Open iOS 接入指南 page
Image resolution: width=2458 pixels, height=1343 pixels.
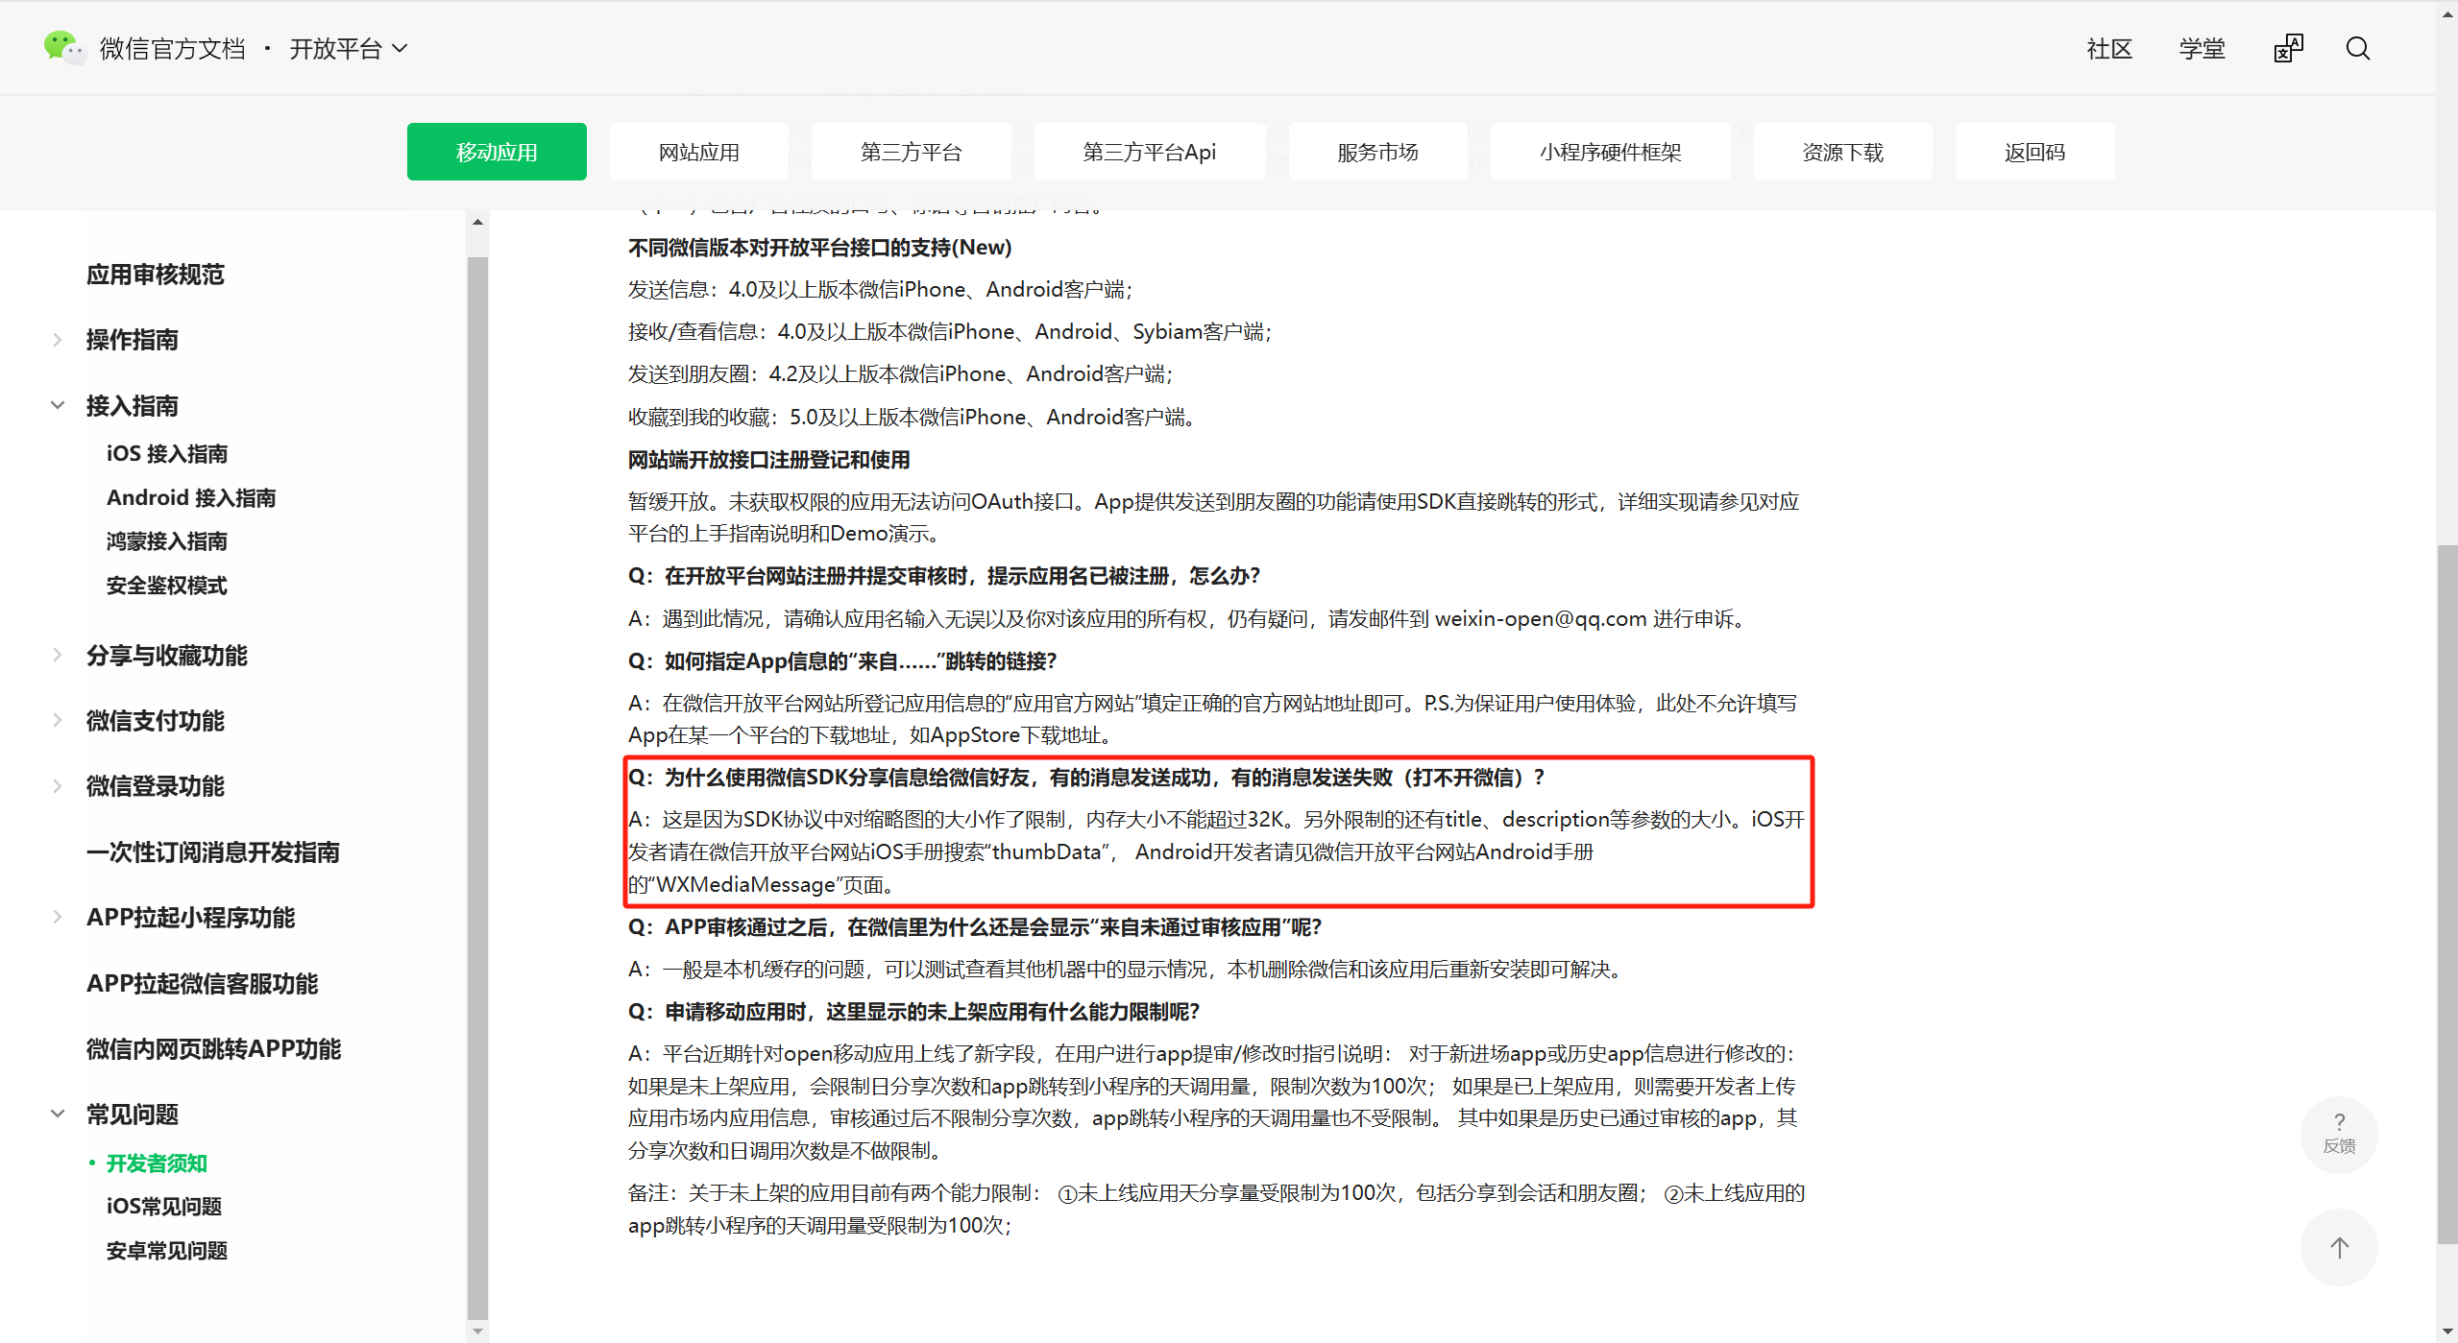[x=167, y=453]
